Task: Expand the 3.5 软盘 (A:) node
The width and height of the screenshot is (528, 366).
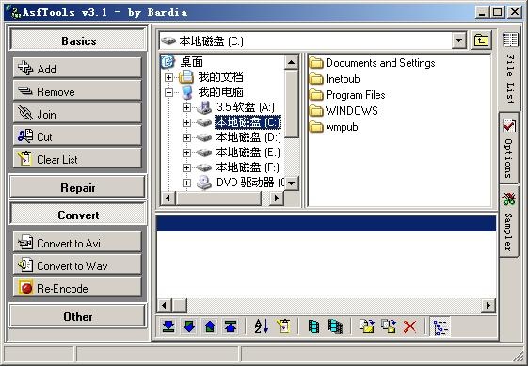Action: click(186, 107)
